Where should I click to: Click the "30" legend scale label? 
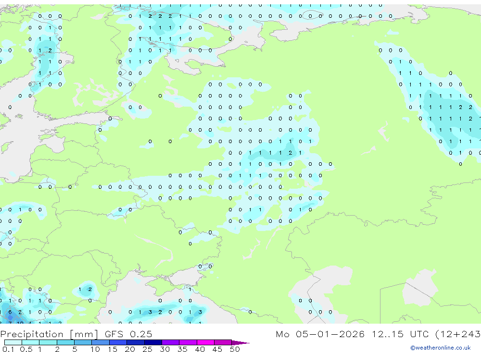[x=165, y=349]
